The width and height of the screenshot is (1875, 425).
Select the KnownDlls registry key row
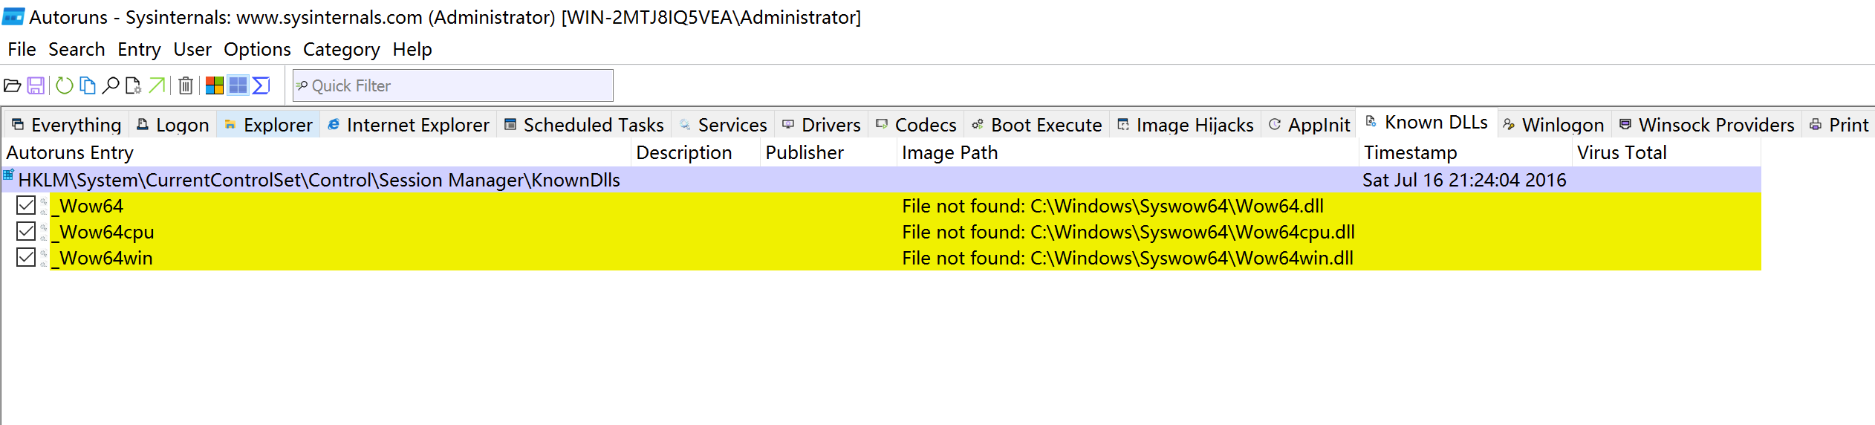pos(319,180)
